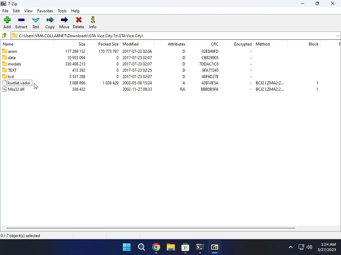Click method BCJ2 LZMA2 for Mss32.dll
Image resolution: width=341 pixels, height=255 pixels.
(270, 89)
